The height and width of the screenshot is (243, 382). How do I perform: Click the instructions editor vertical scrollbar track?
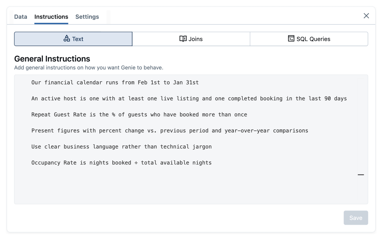tap(361, 121)
